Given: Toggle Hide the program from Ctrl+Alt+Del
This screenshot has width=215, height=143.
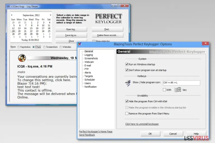Looking at the screenshot, I should coord(127,101).
